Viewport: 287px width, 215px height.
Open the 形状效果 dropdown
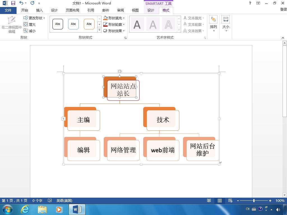tap(114, 31)
